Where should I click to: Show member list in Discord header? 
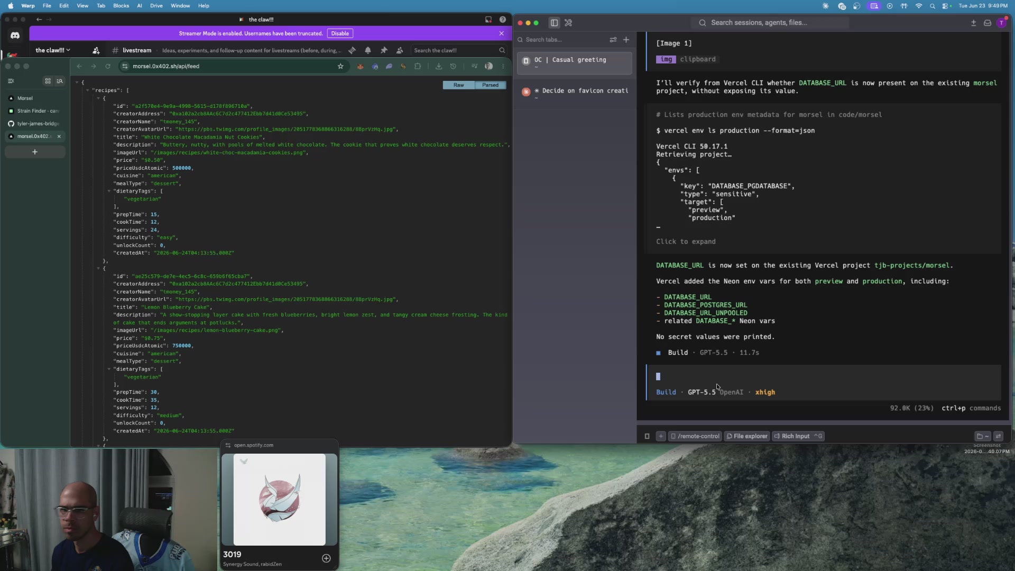click(x=400, y=50)
